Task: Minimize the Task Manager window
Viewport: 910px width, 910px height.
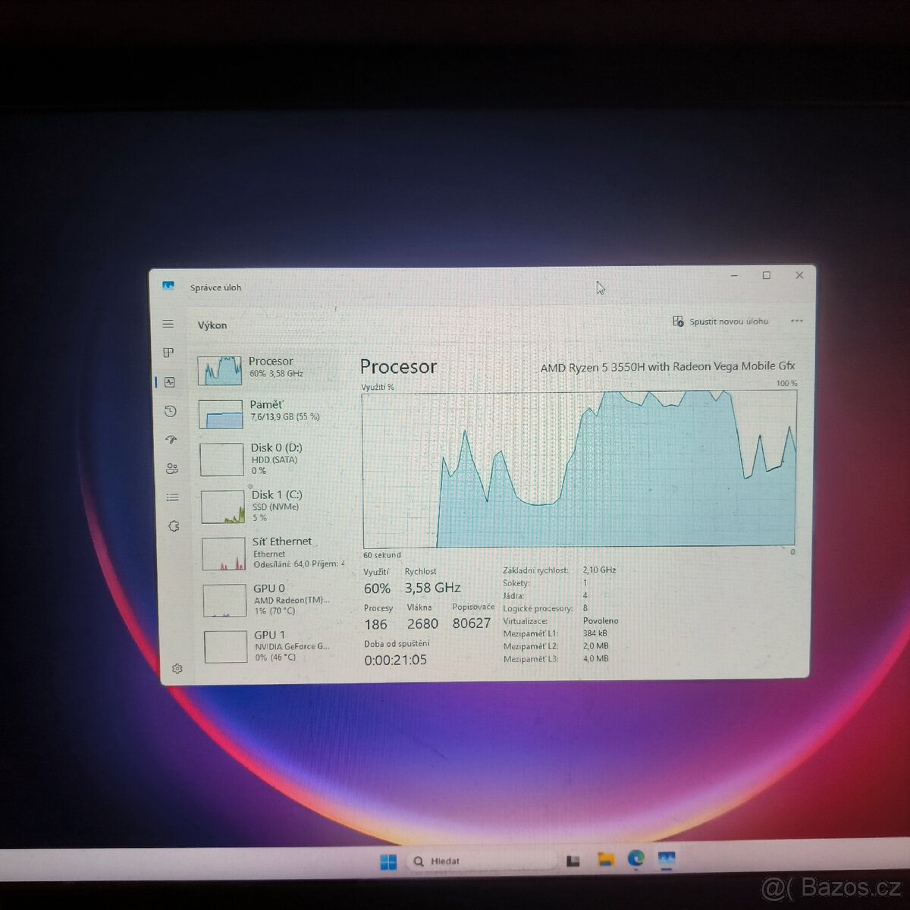Action: [x=734, y=276]
